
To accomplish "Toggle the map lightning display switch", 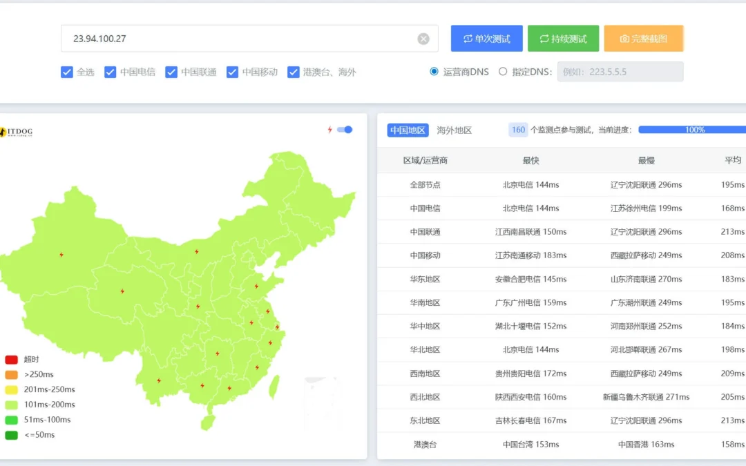I will pos(345,129).
